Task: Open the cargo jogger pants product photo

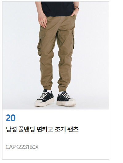Action: coord(56,55)
